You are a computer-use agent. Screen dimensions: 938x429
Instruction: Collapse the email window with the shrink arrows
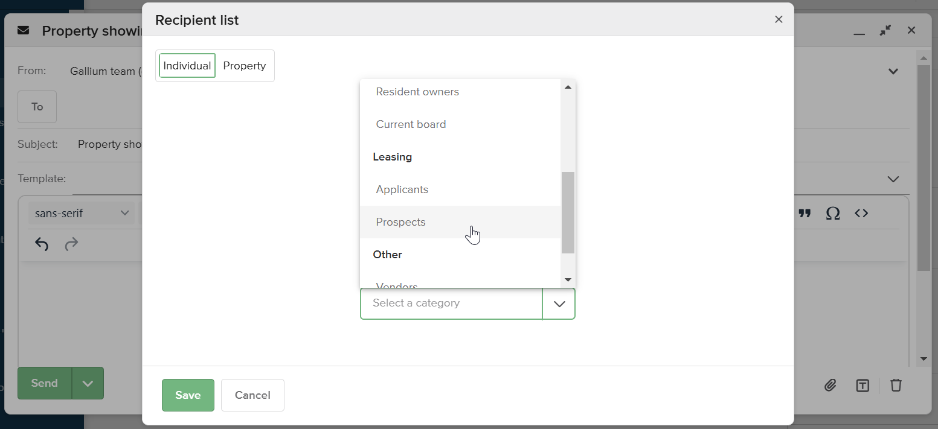click(x=885, y=30)
